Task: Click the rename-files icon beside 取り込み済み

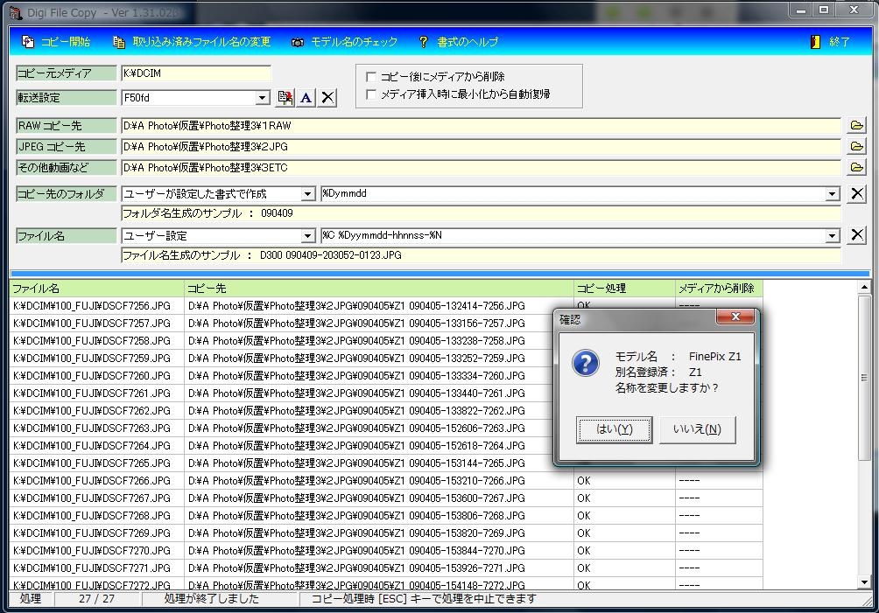Action: pos(118,42)
